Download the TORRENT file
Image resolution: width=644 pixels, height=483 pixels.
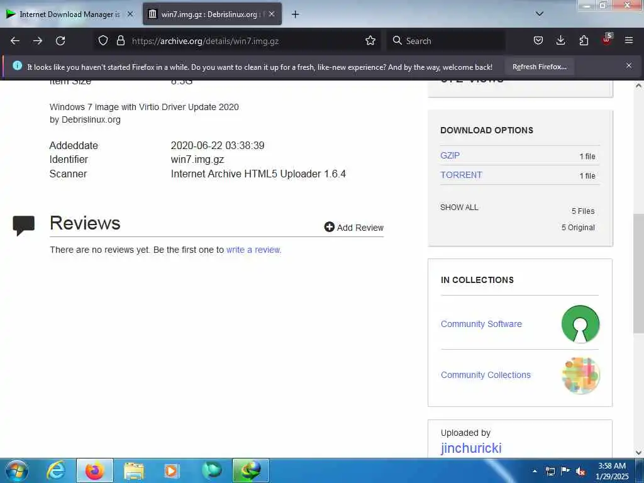click(x=461, y=175)
